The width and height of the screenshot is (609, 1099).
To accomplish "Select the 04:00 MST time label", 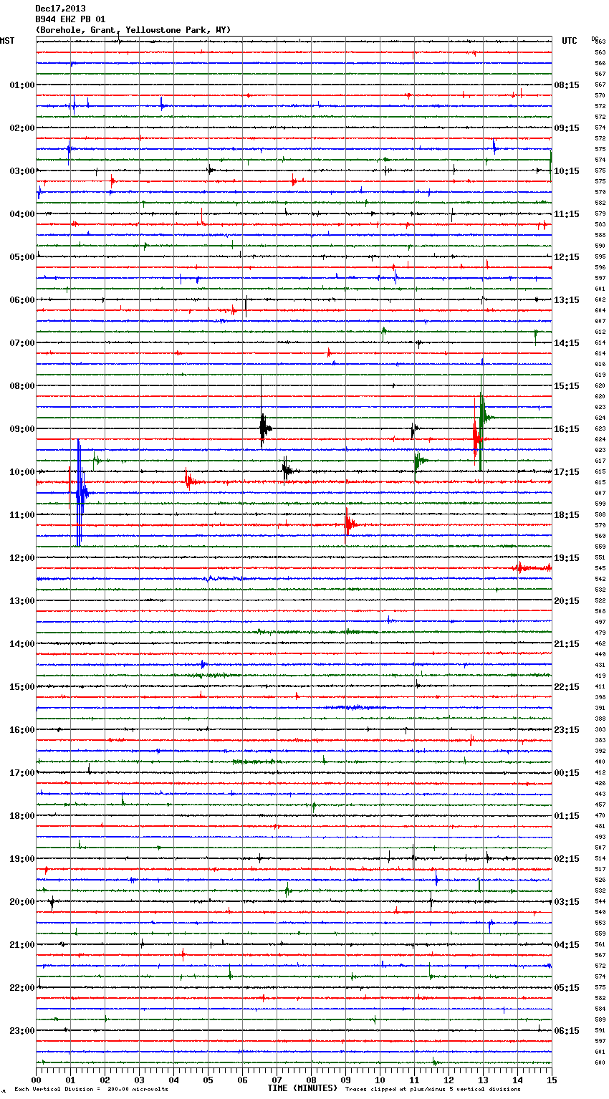I will [22, 214].
